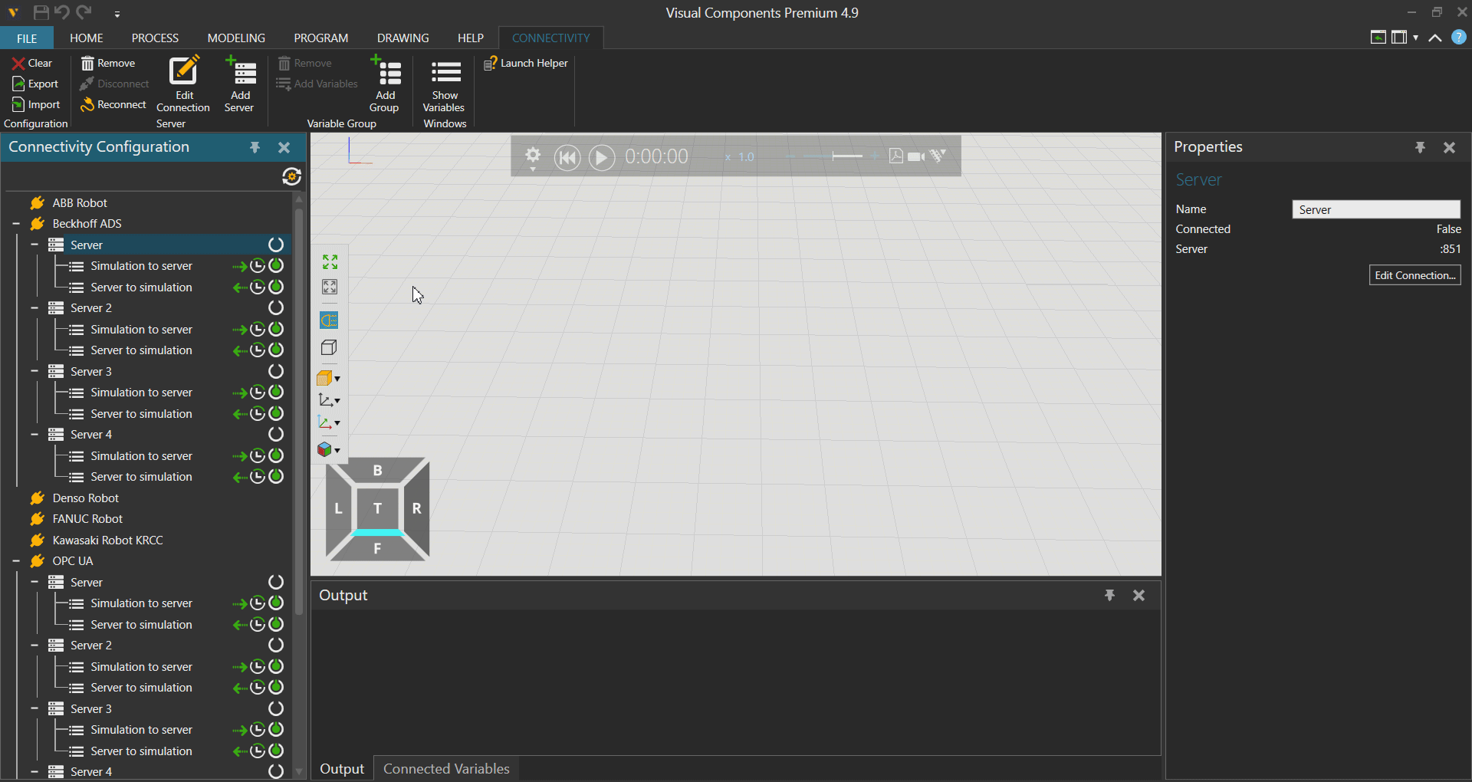
Task: Click the record video icon in playback bar
Action: click(915, 156)
